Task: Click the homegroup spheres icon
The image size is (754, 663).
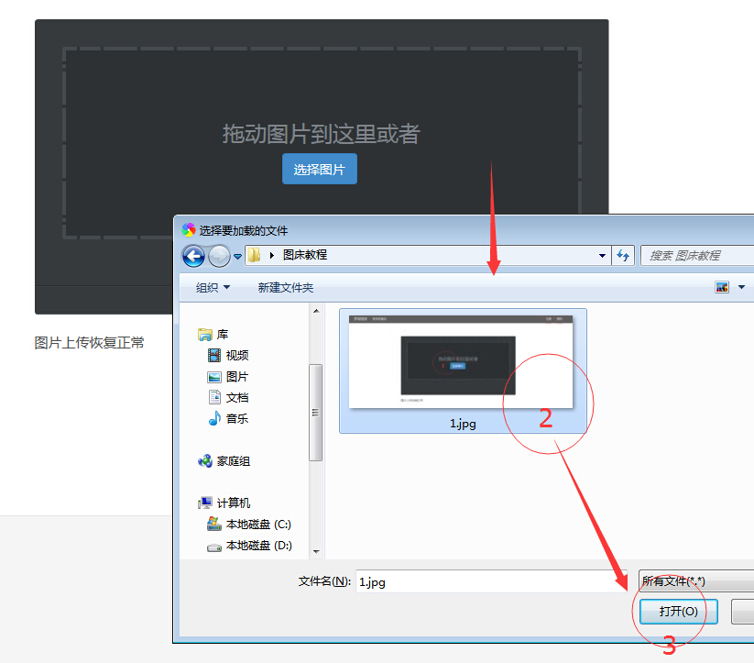Action: pyautogui.click(x=205, y=461)
